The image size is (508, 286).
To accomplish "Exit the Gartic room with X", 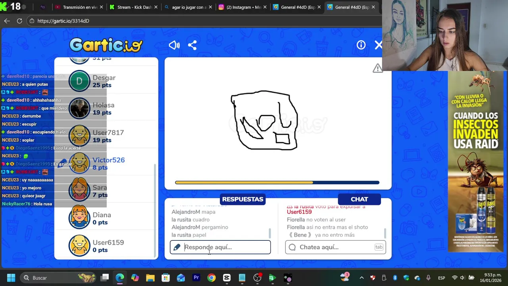I will [378, 45].
